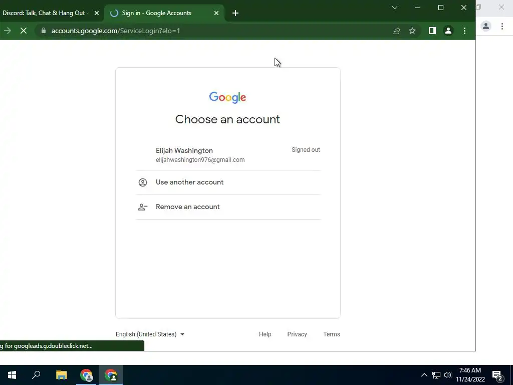This screenshot has height=385, width=513.
Task: Click the Remove an account person-minus icon
Action: [x=143, y=207]
